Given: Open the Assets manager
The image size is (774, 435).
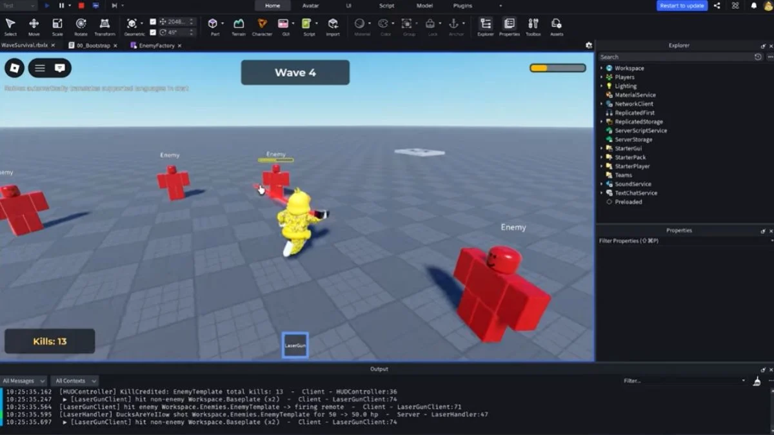Looking at the screenshot, I should 556,26.
